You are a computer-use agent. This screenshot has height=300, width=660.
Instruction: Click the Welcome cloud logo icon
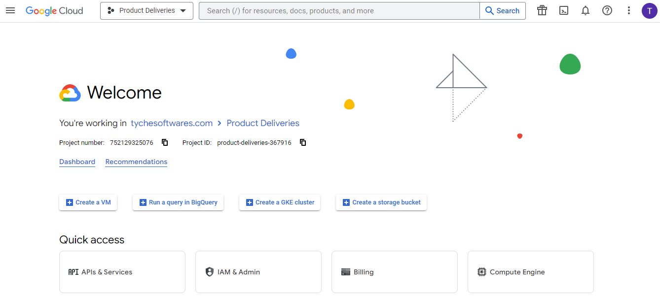pyautogui.click(x=70, y=93)
